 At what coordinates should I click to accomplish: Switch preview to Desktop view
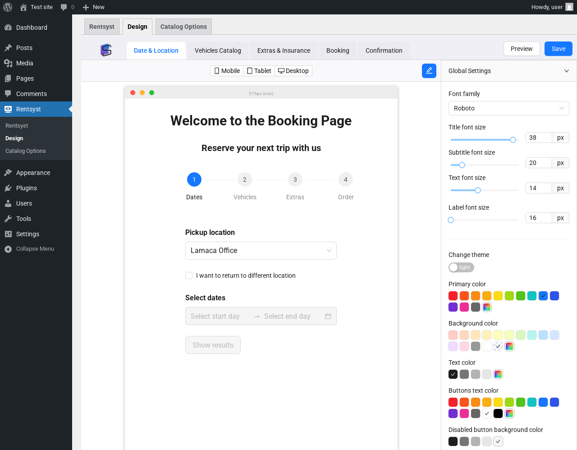[293, 71]
